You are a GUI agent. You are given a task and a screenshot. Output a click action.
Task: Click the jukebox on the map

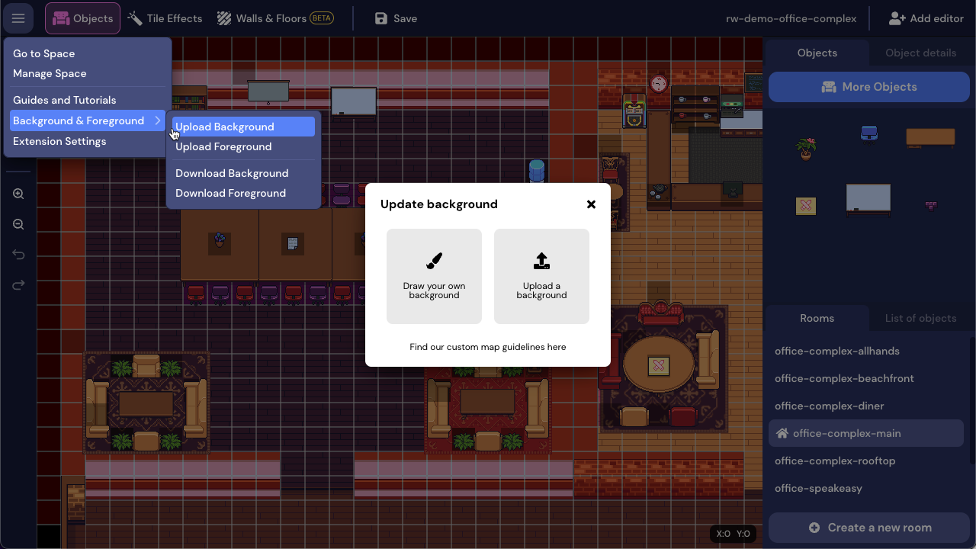pos(634,111)
